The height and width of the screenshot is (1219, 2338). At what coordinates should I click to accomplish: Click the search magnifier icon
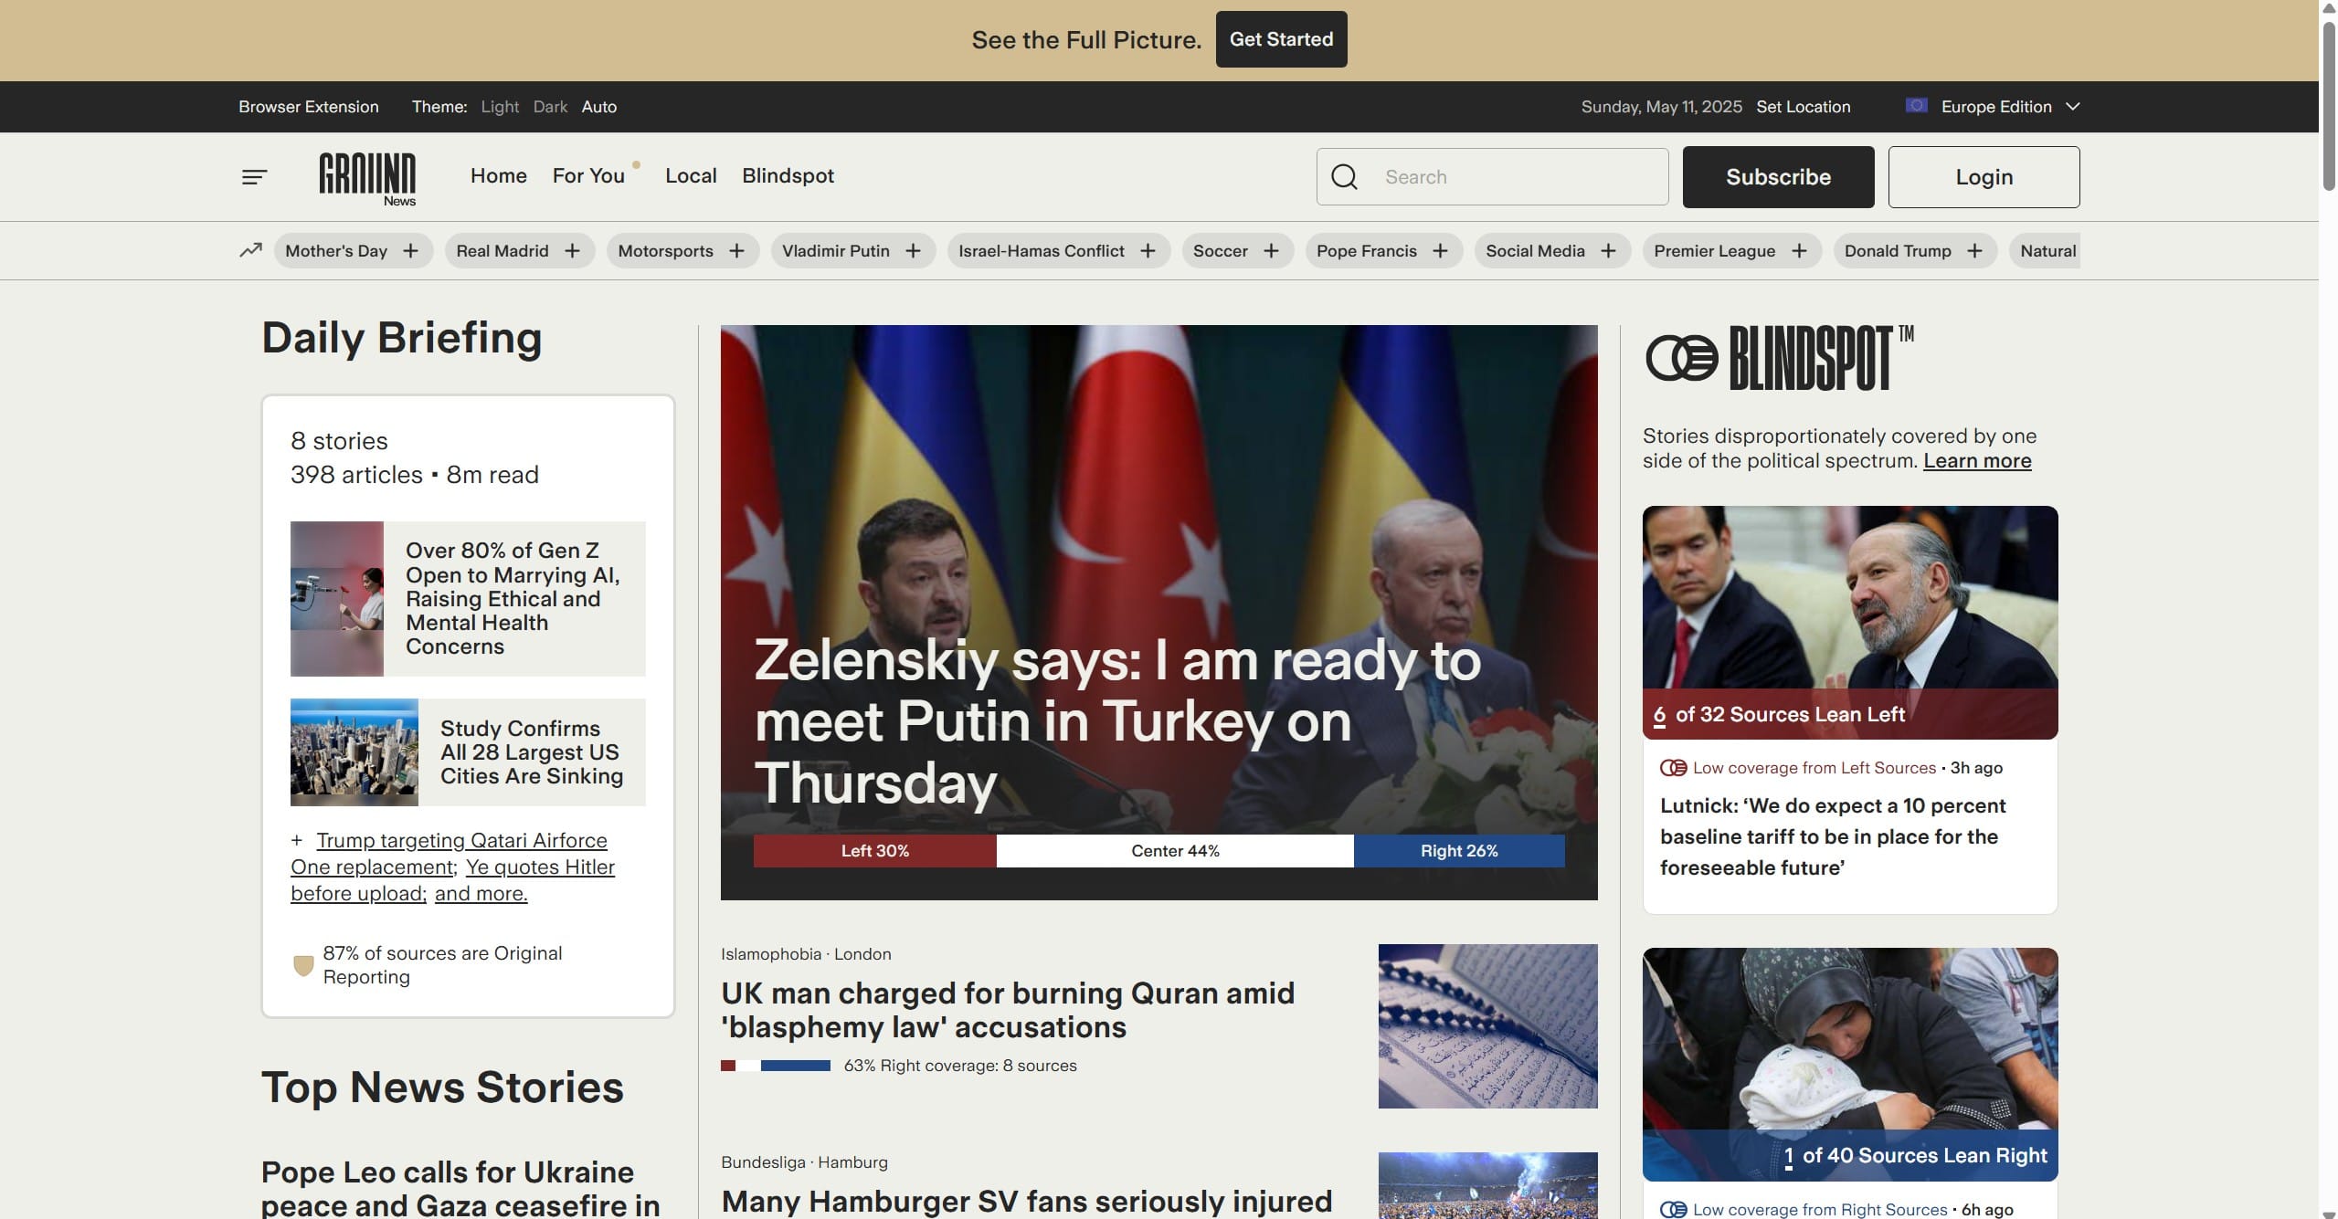click(1344, 177)
